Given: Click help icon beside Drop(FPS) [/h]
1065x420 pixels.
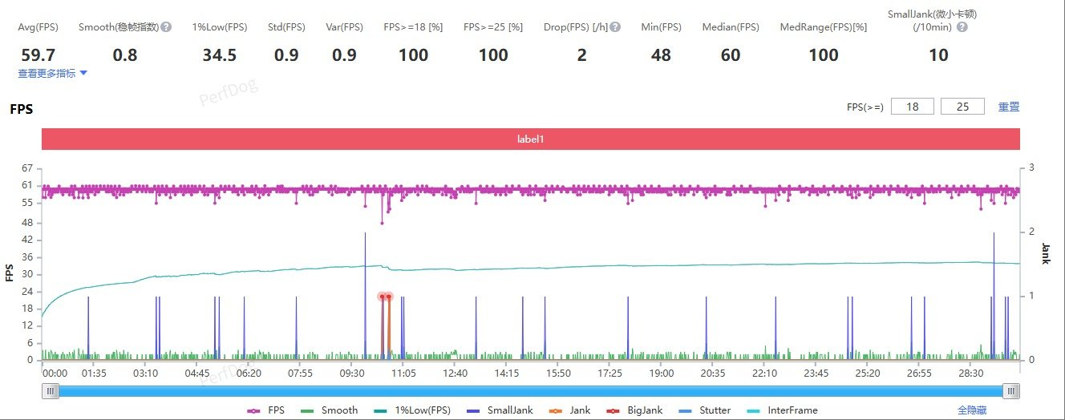Looking at the screenshot, I should click(x=614, y=26).
